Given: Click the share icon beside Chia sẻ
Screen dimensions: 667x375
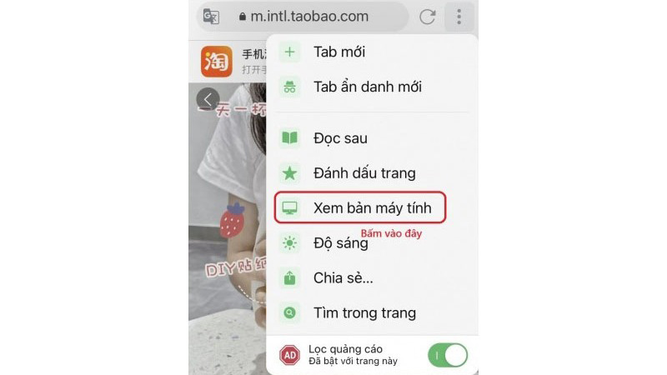Looking at the screenshot, I should [x=289, y=277].
